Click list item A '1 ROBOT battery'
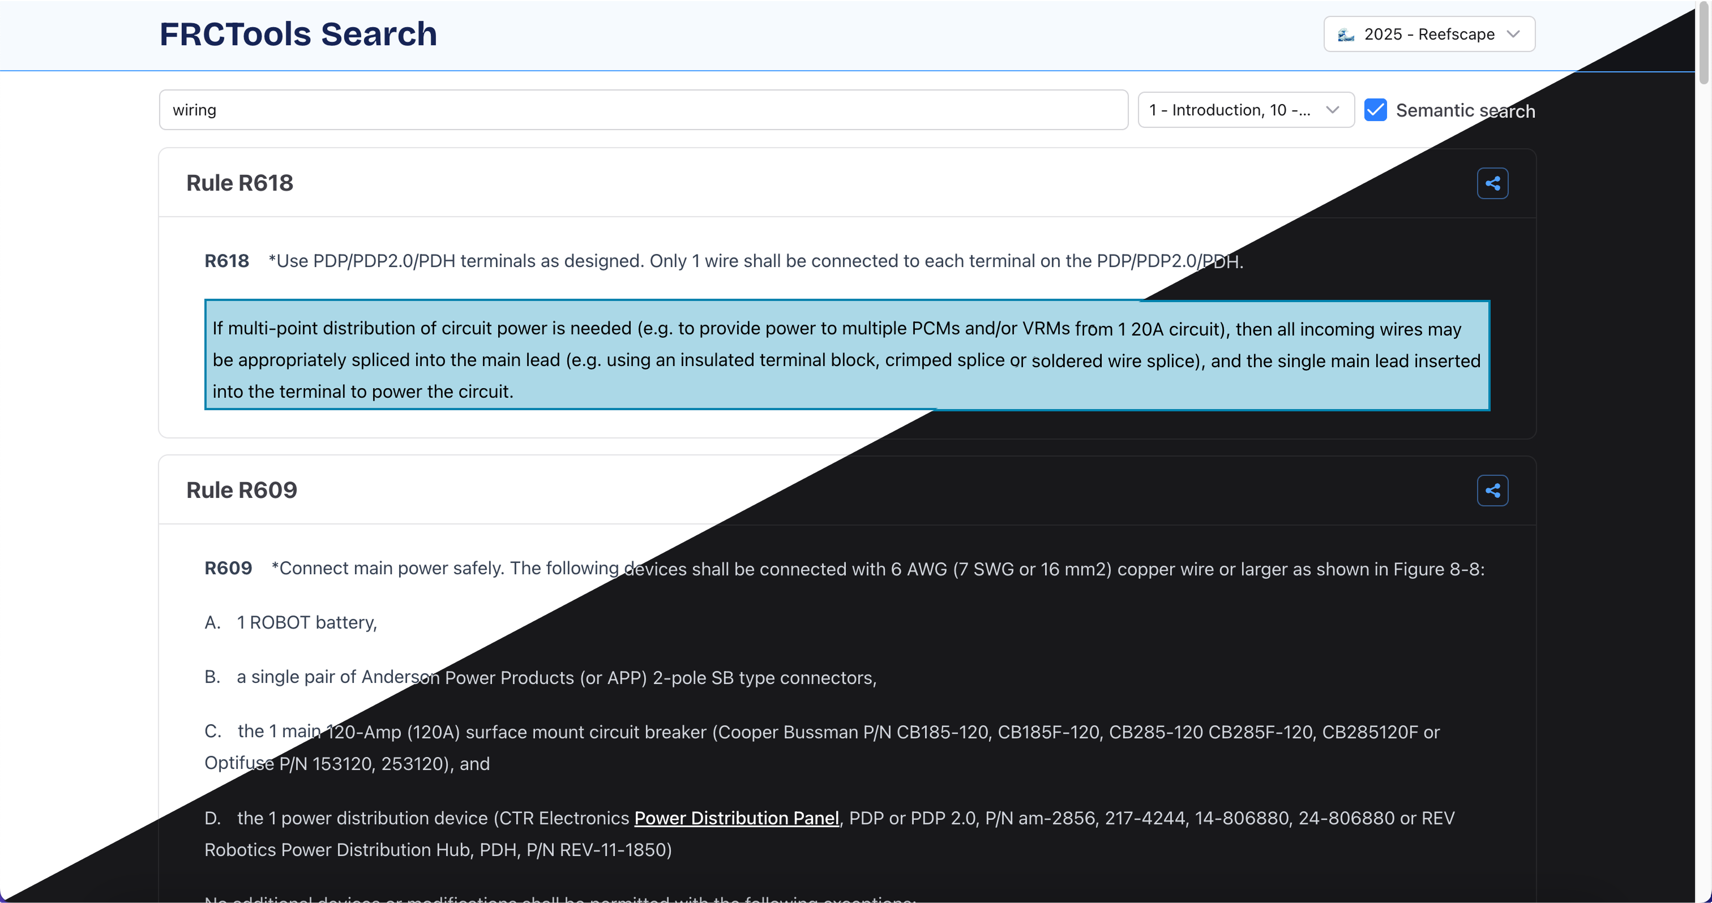The image size is (1712, 903). [x=306, y=623]
